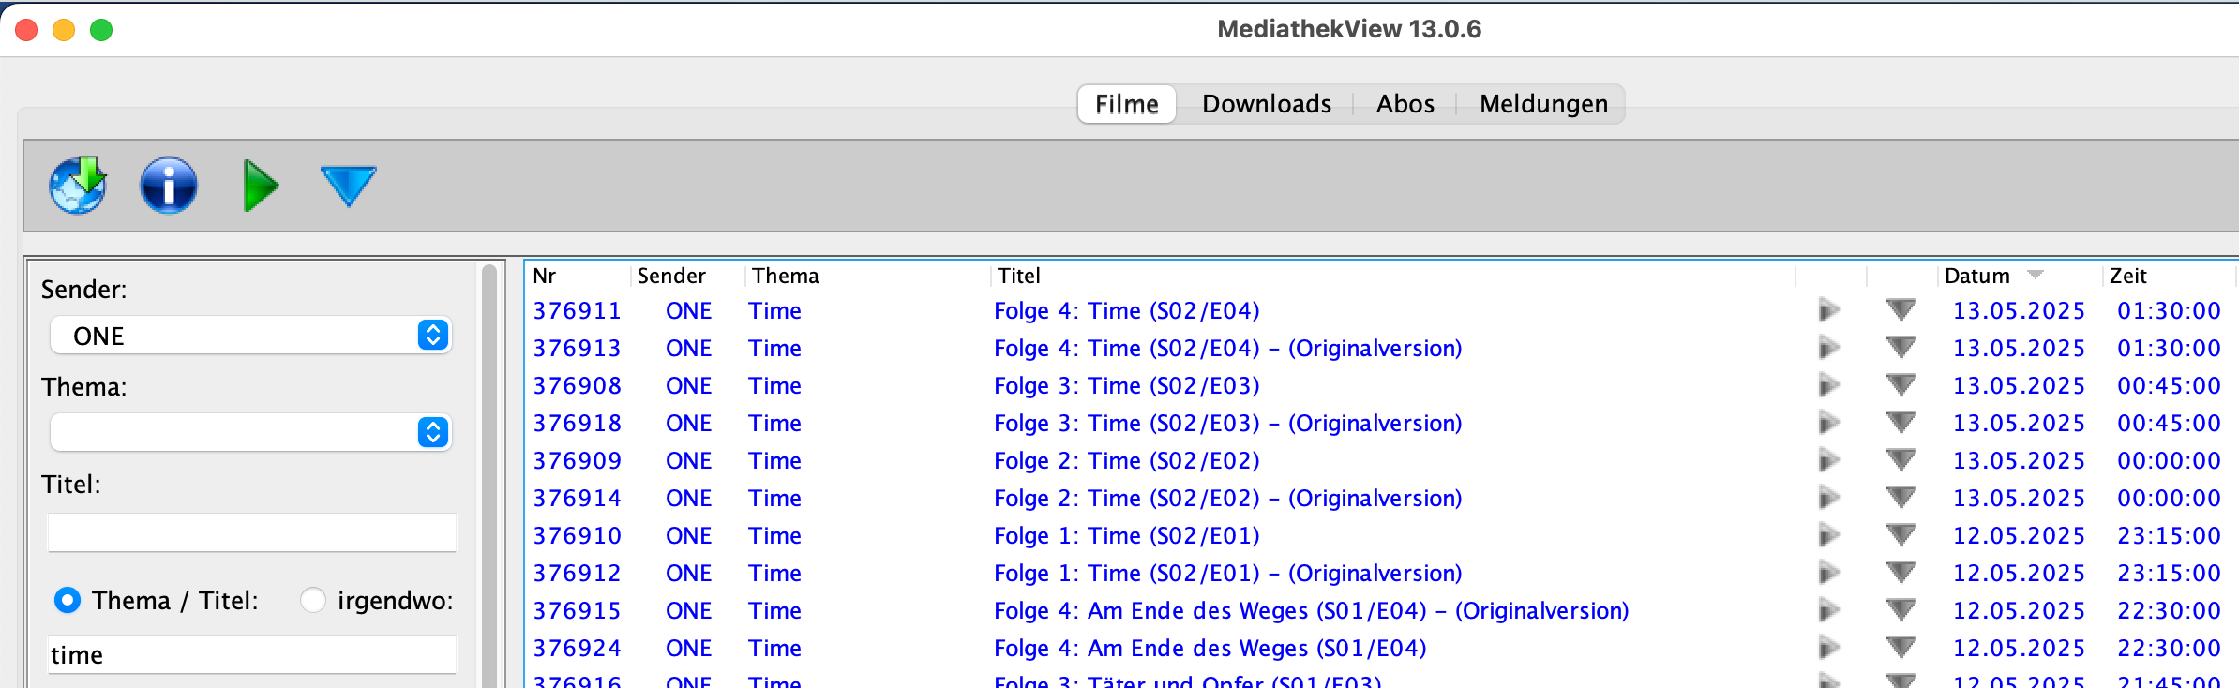Toggle the Datum column sort arrow

coord(2035,276)
